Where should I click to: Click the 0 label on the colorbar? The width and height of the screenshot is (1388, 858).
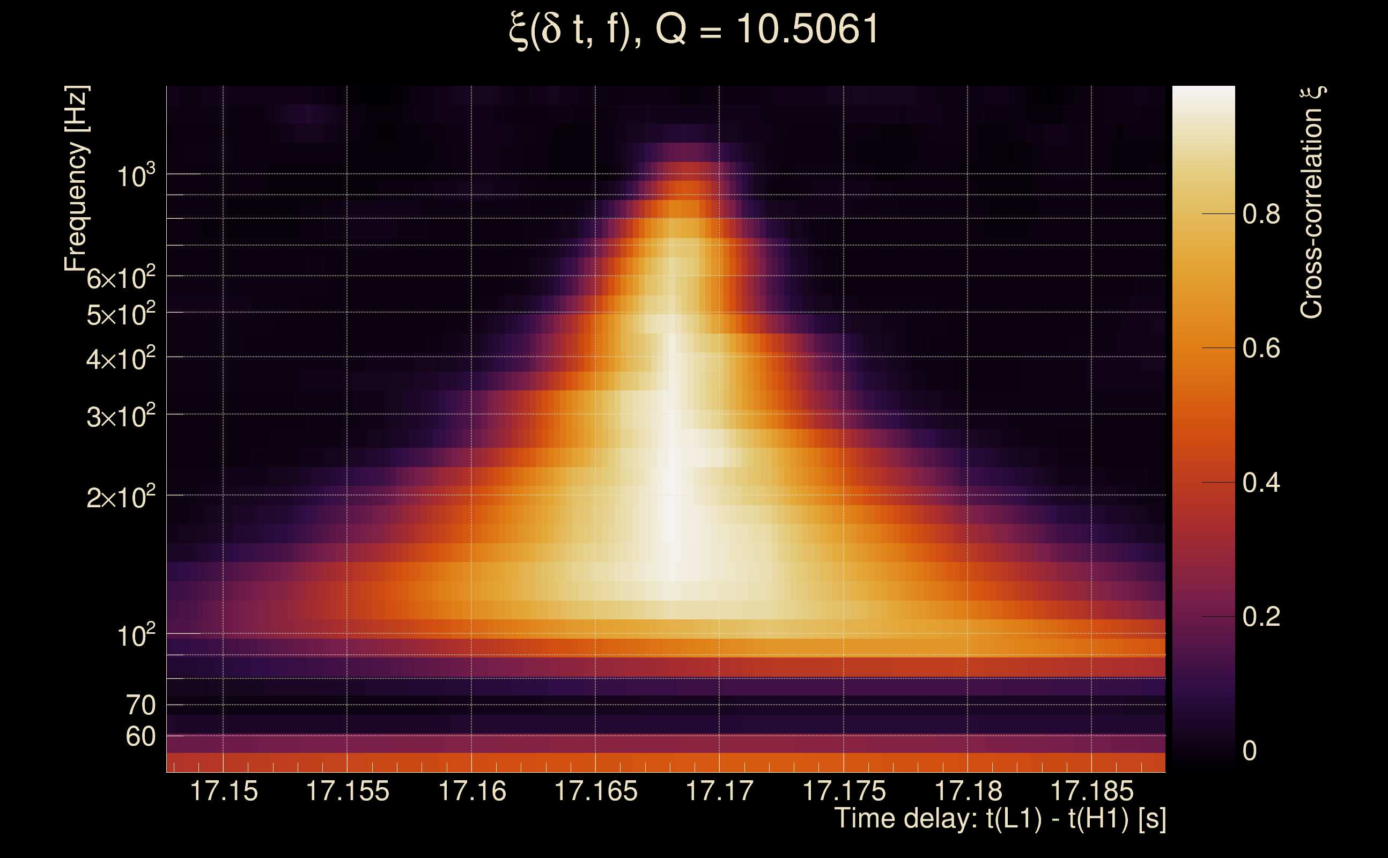click(1250, 751)
